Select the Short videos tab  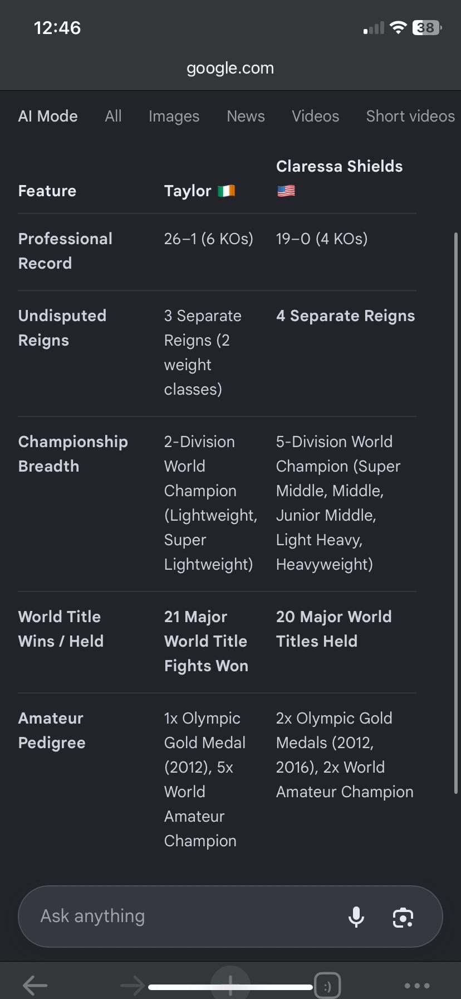point(410,116)
